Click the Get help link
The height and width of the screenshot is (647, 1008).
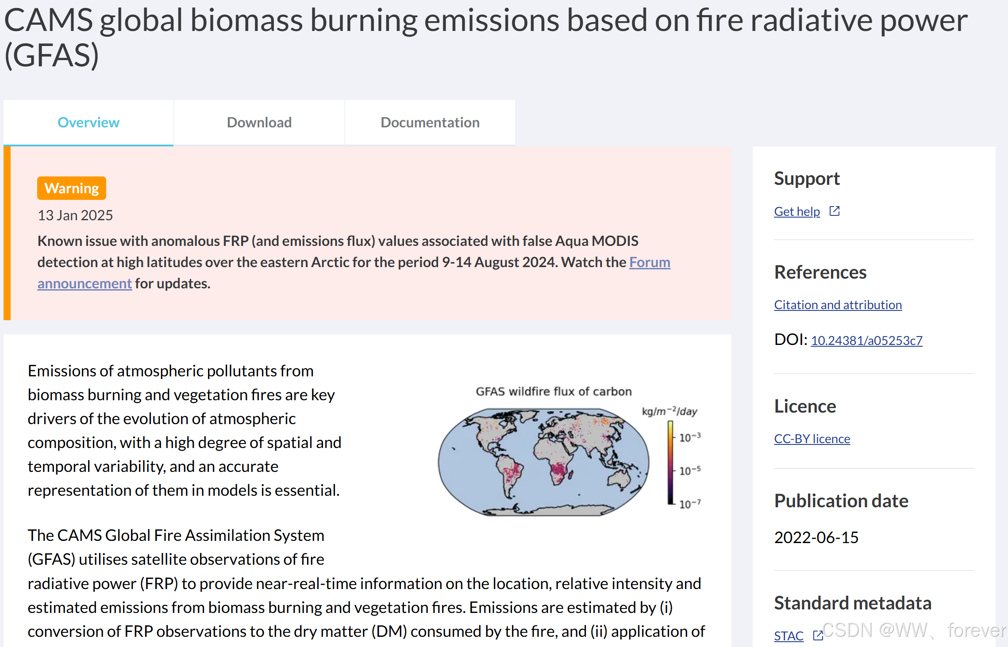796,211
